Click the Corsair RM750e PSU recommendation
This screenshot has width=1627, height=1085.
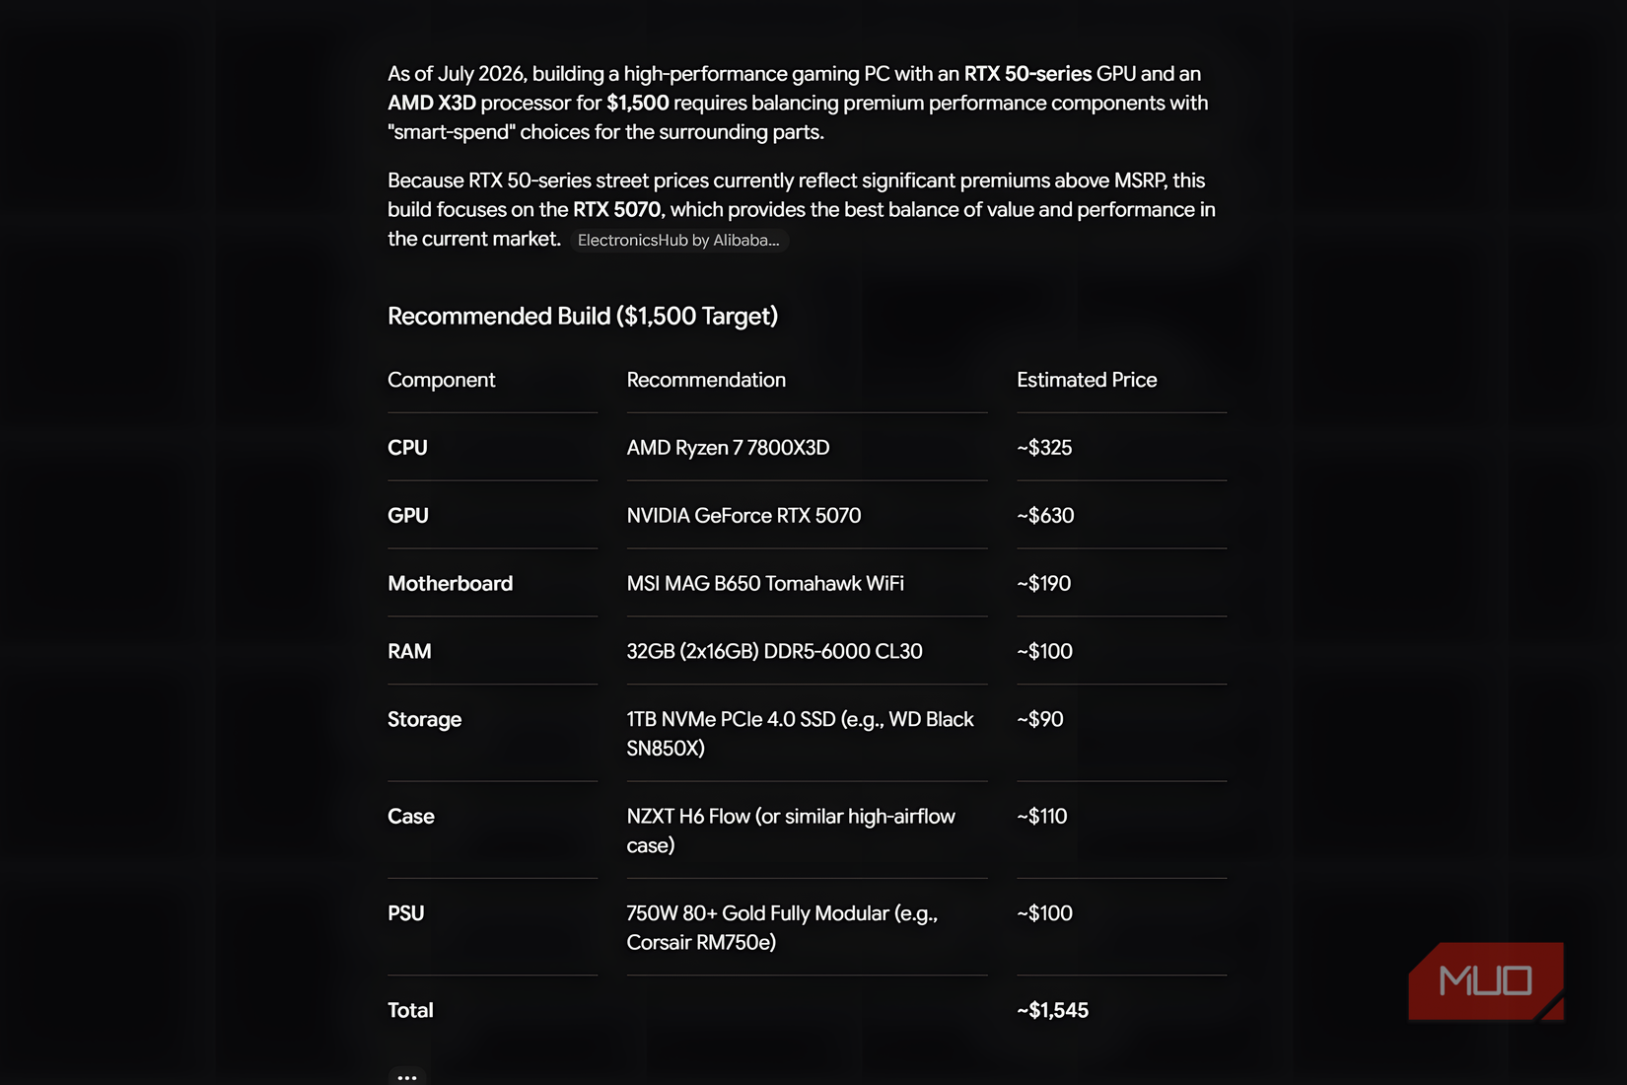click(x=782, y=928)
